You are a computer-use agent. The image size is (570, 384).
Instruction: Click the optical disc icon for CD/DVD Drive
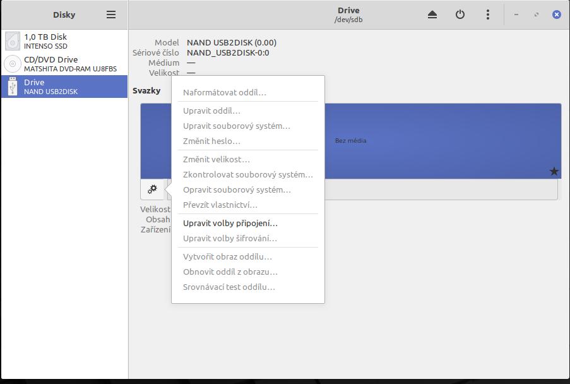coord(13,64)
